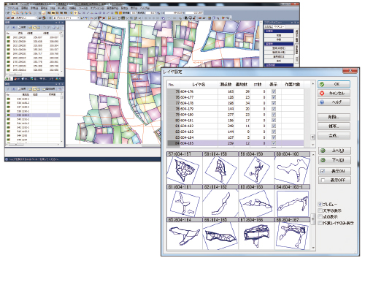Move selected layer up with 上へ

pyautogui.click(x=334, y=151)
